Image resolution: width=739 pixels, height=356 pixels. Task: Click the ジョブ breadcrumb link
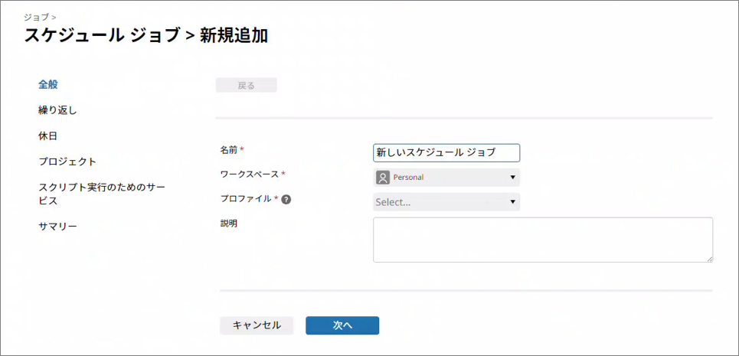tap(36, 15)
